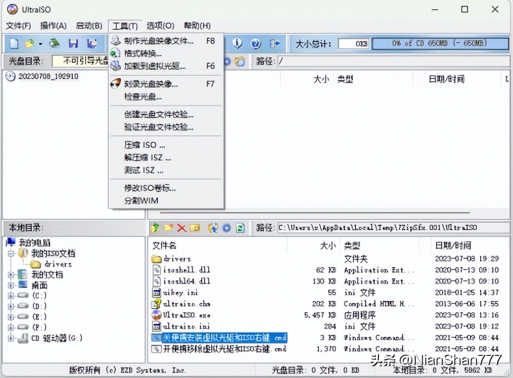Choose 刻录光盘映像 from the open menu
Screen dimensions: 513x378
pyautogui.click(x=149, y=84)
